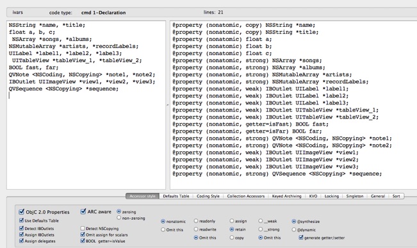Click the 'ivars' header label
Image resolution: width=417 pixels, height=248 pixels.
(17, 12)
